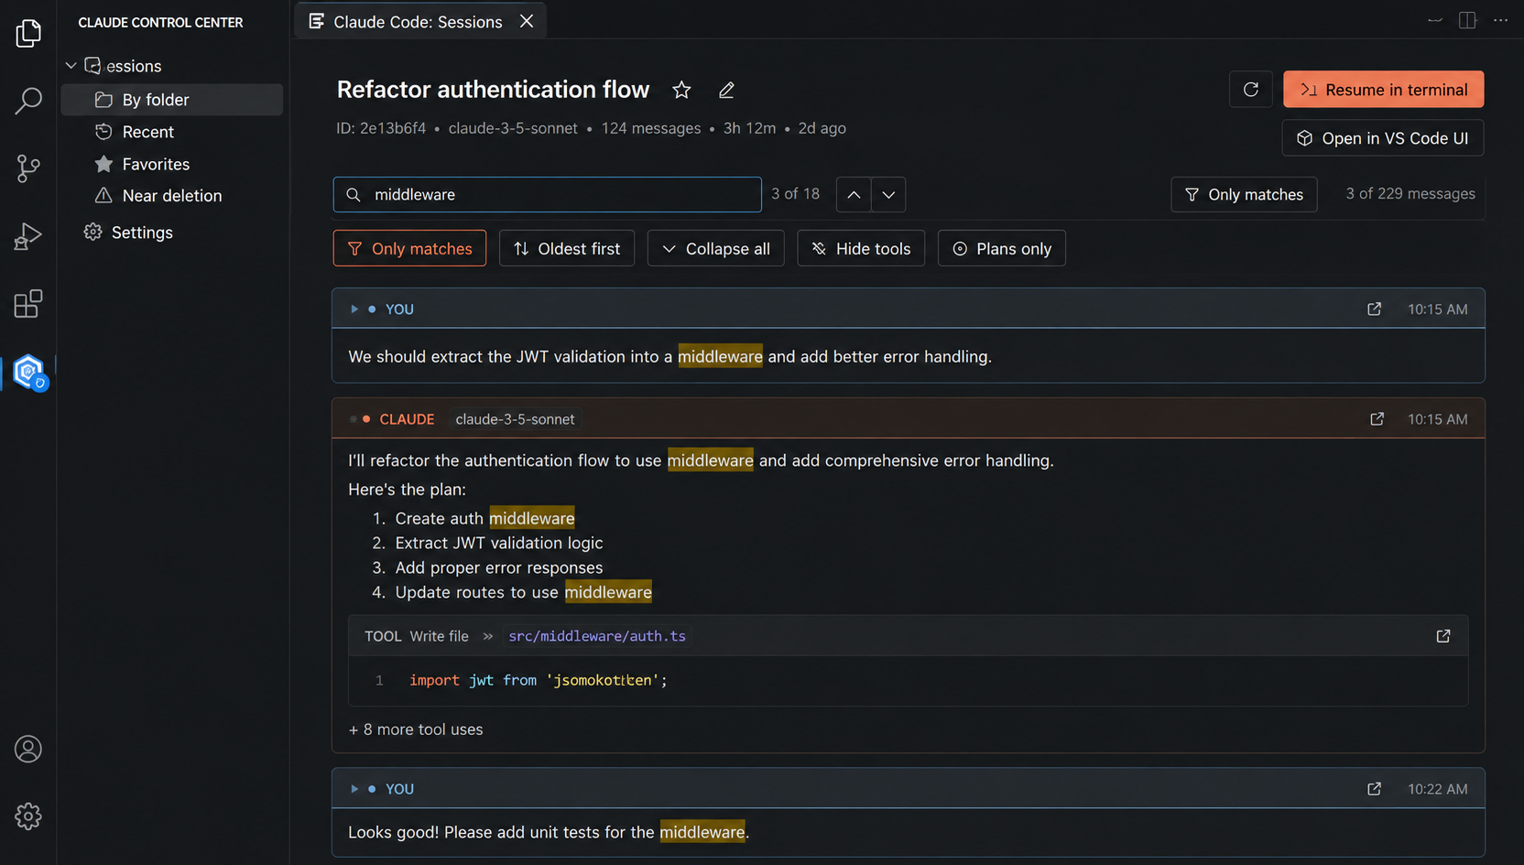Viewport: 1524px width, 865px height.
Task: Select the By folder view
Action: point(172,100)
